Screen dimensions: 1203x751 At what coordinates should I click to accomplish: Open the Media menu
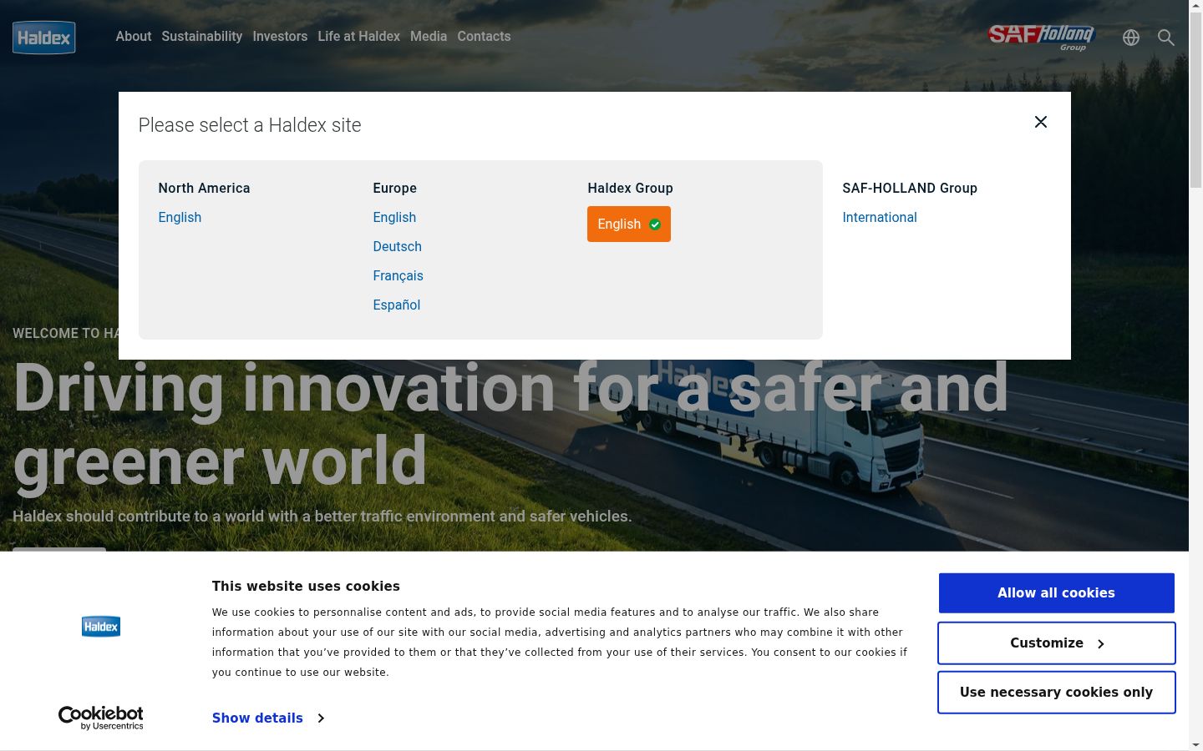pyautogui.click(x=429, y=37)
